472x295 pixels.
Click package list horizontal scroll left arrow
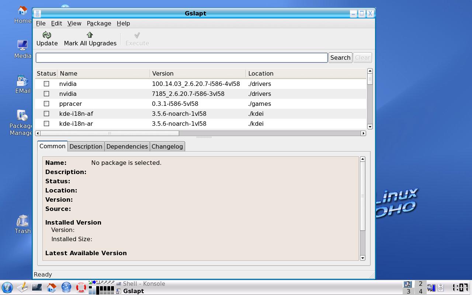tap(38, 133)
